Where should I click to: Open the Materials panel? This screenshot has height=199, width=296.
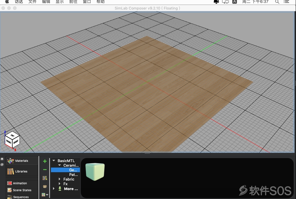click(22, 161)
